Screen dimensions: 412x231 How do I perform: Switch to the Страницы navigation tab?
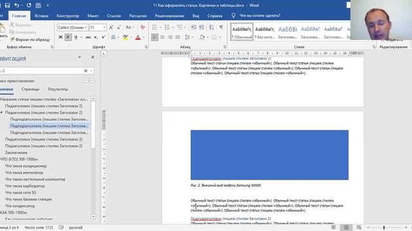click(x=30, y=89)
